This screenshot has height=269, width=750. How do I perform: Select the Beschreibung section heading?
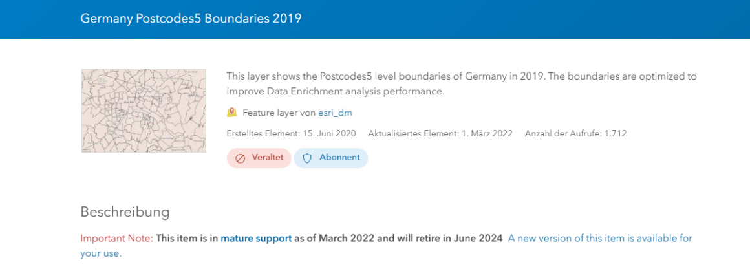pyautogui.click(x=125, y=212)
